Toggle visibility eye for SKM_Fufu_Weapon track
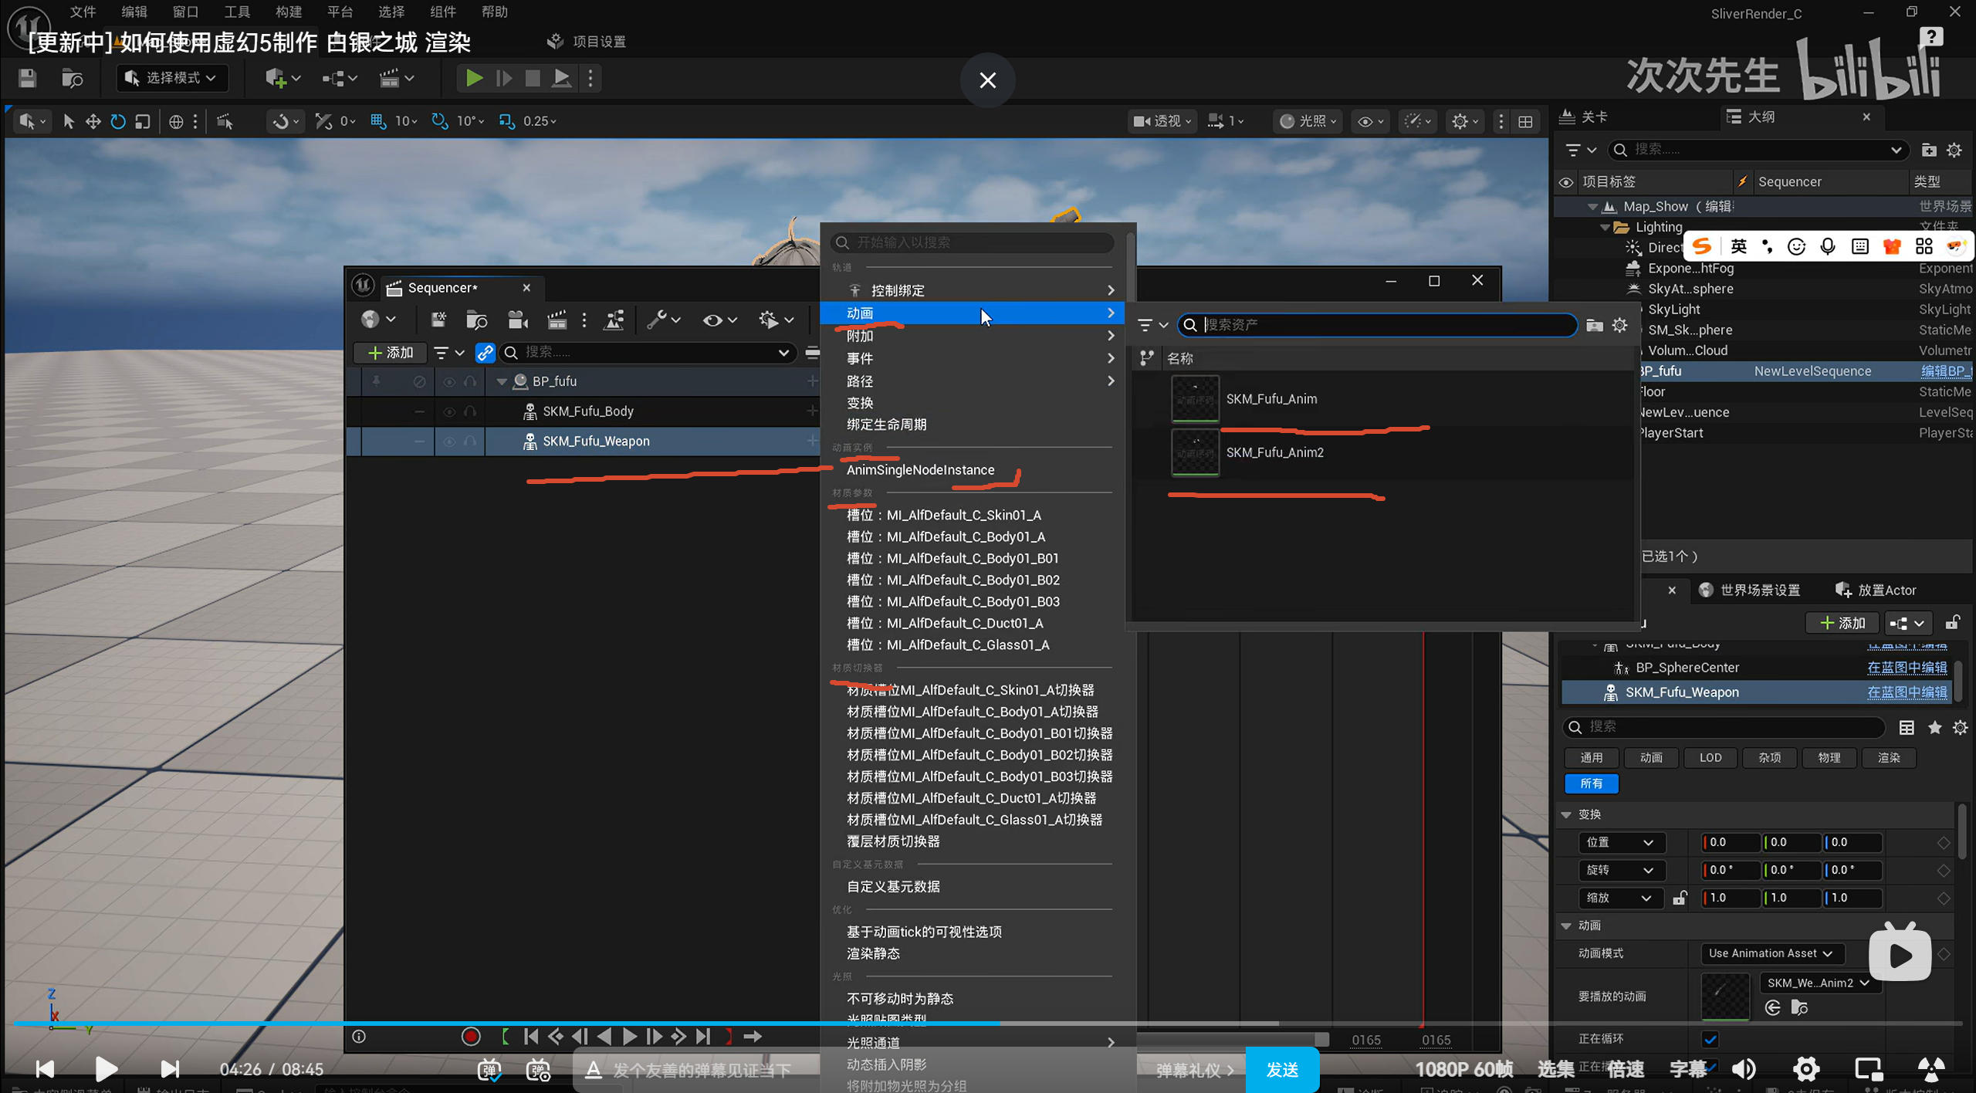The width and height of the screenshot is (1976, 1093). [x=448, y=442]
